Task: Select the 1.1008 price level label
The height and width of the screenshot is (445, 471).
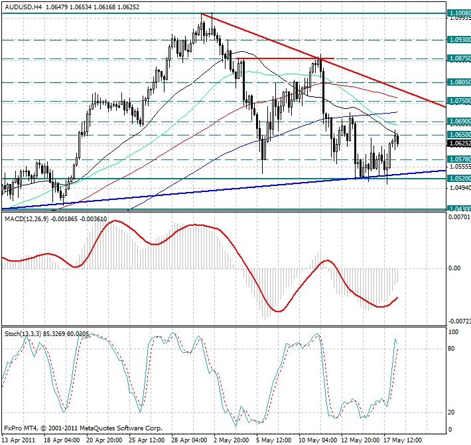Action: point(459,13)
